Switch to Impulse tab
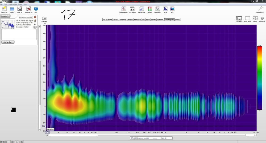The image size is (266, 143). [130, 20]
